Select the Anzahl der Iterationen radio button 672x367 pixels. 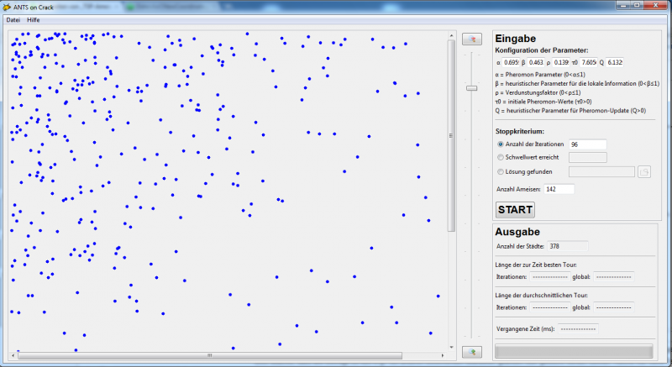501,144
